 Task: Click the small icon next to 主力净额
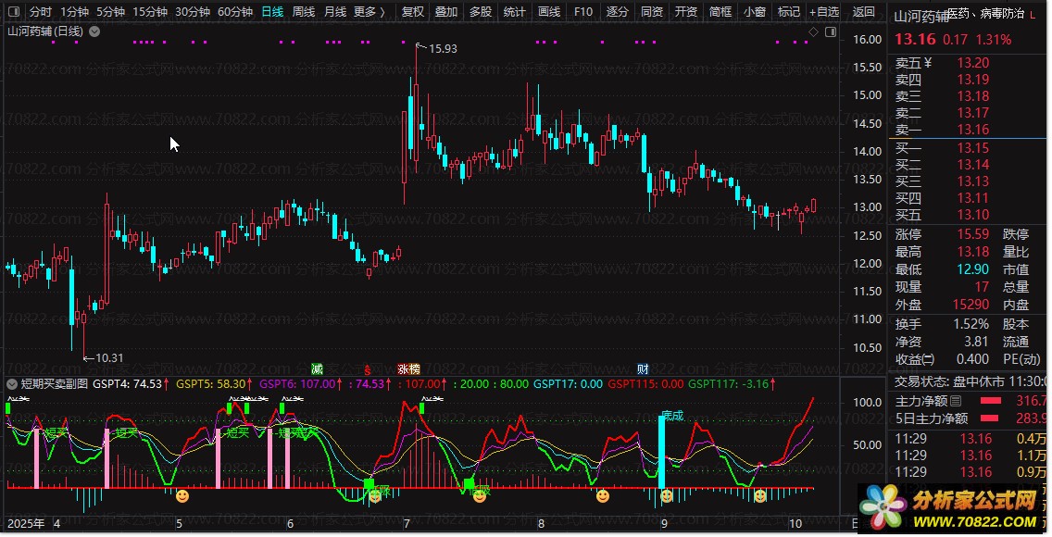[x=956, y=401]
